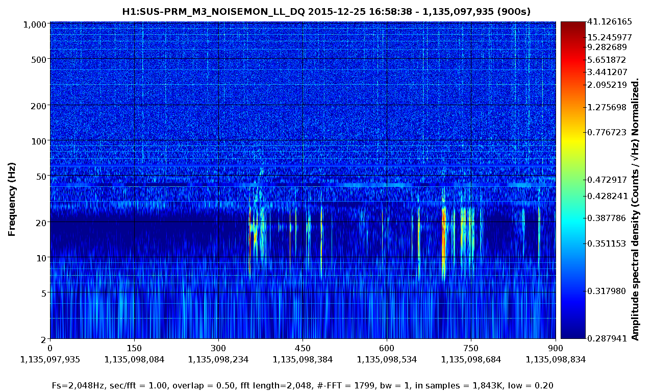Click the orange glitch near 365 seconds
653x392 pixels.
(x=255, y=238)
